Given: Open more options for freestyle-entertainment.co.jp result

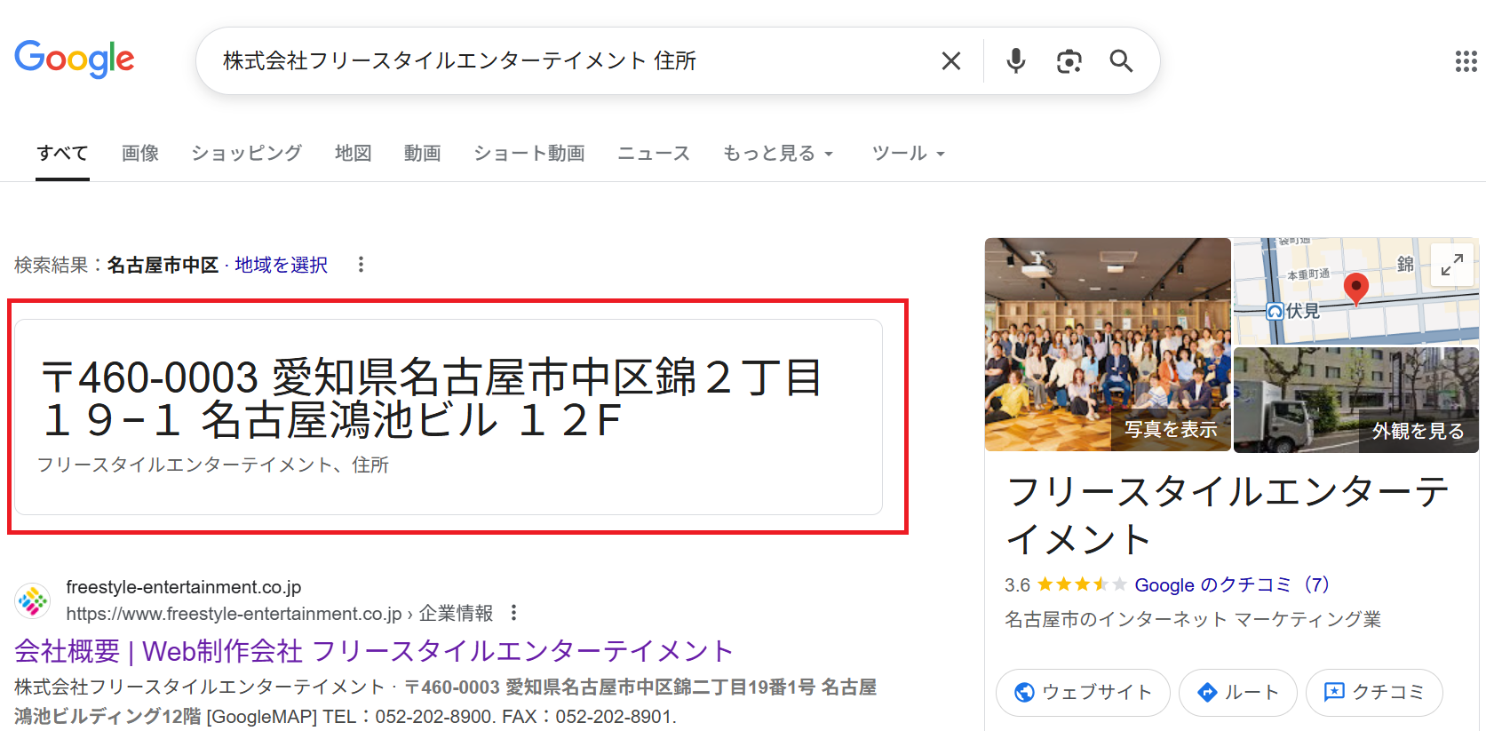Looking at the screenshot, I should click(513, 613).
